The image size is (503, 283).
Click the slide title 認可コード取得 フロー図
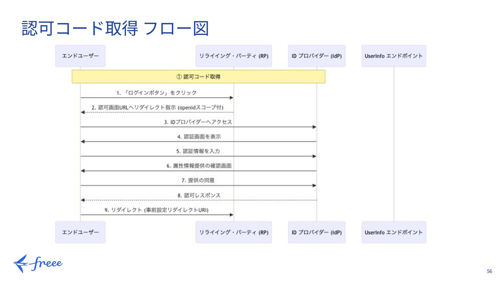tap(115, 28)
